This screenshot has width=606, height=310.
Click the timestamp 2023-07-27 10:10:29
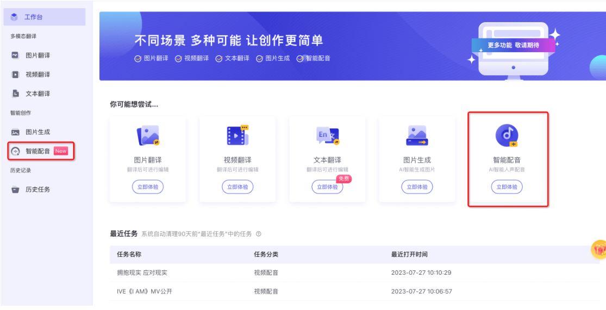coord(421,273)
